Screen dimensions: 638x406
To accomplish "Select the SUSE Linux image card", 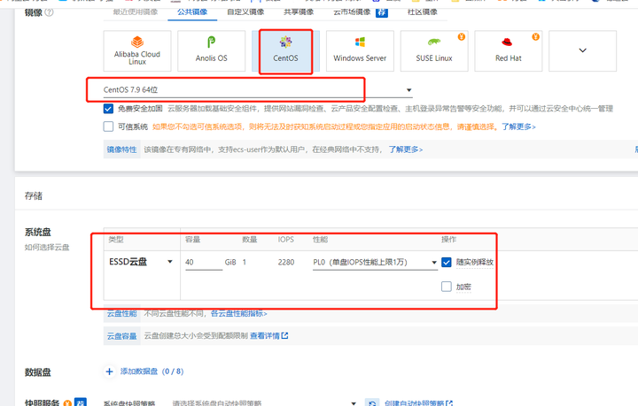I will 434,51.
